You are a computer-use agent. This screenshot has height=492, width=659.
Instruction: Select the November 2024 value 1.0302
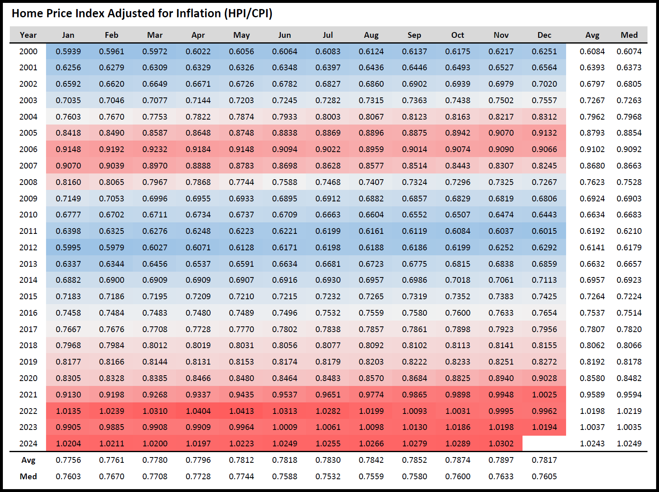tap(501, 443)
